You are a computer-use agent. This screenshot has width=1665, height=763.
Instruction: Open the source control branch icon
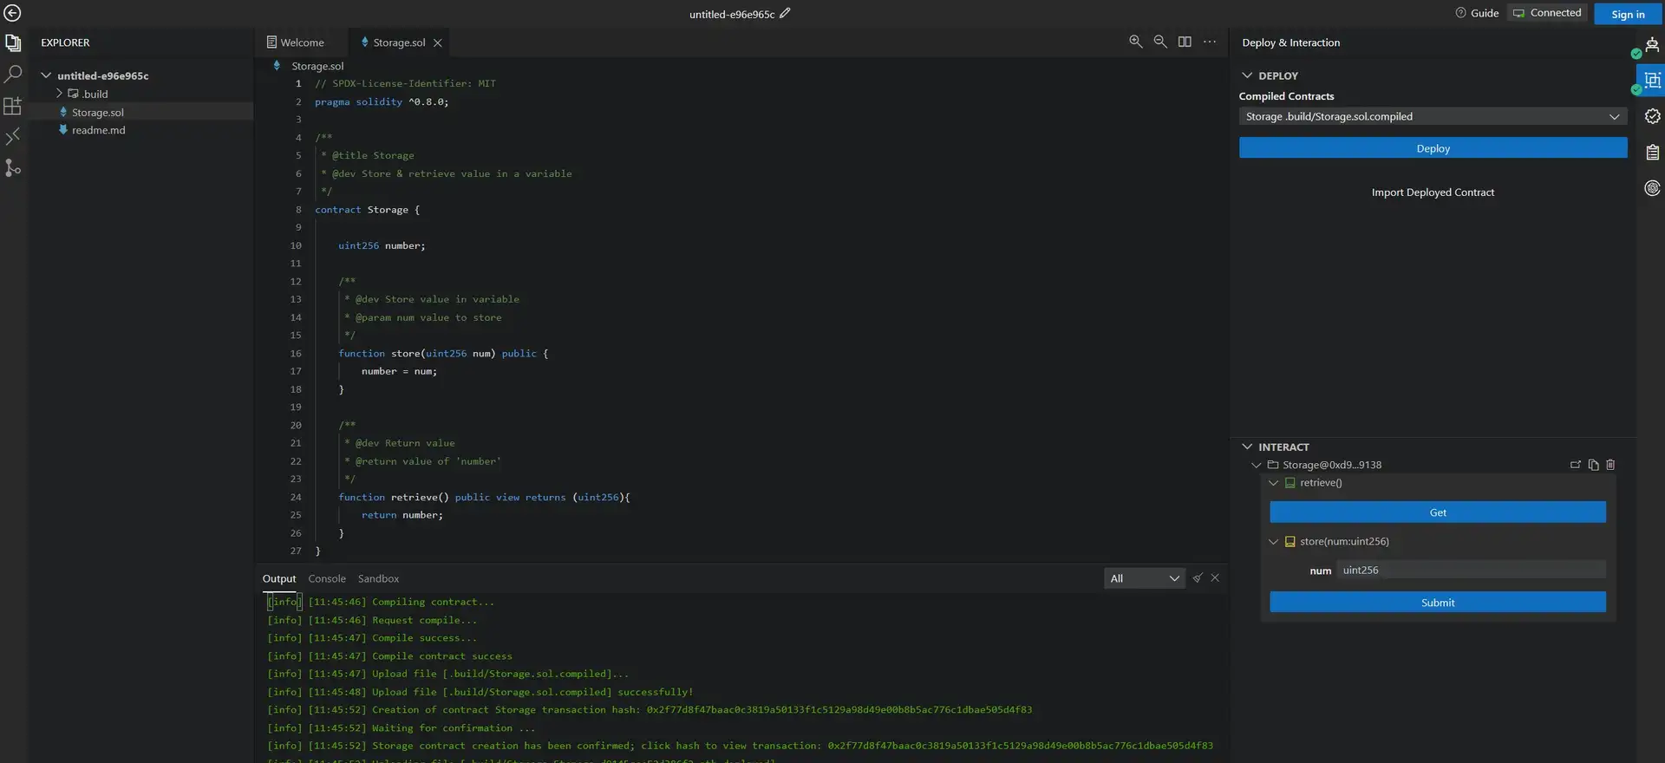13,167
